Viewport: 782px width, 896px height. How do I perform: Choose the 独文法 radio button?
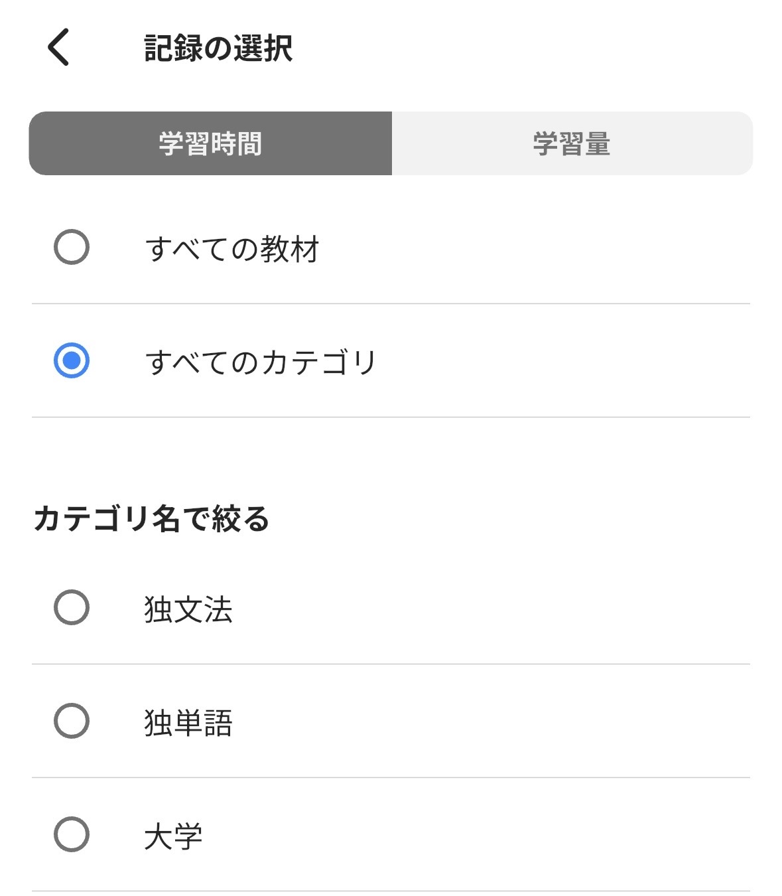[72, 607]
